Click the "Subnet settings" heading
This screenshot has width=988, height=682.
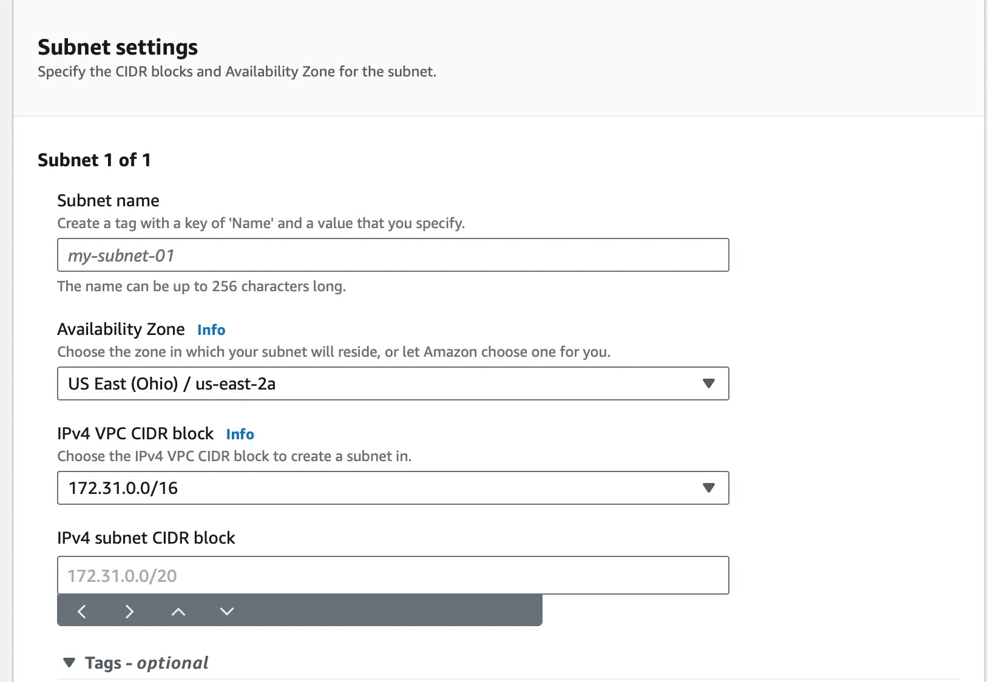(118, 47)
